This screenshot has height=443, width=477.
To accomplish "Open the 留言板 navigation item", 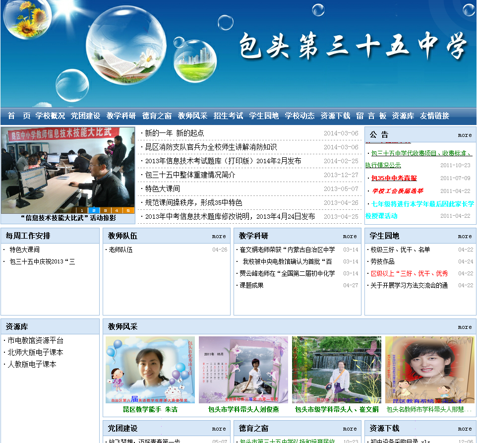I will coord(371,116).
